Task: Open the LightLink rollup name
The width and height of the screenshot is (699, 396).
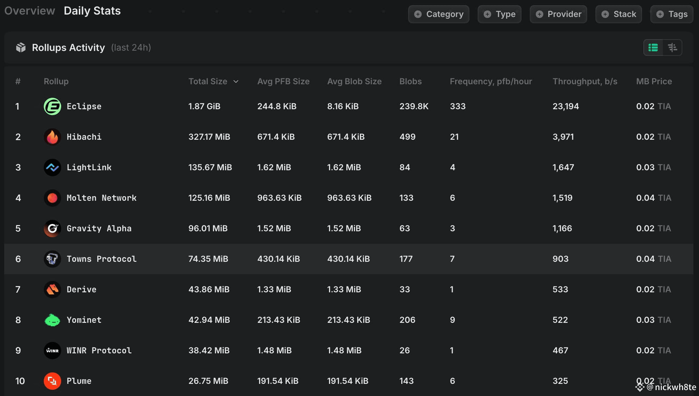Action: [x=89, y=167]
